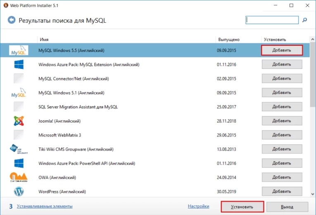
Task: Add MySQL Windows 5.5 to install list
Action: coord(282,50)
